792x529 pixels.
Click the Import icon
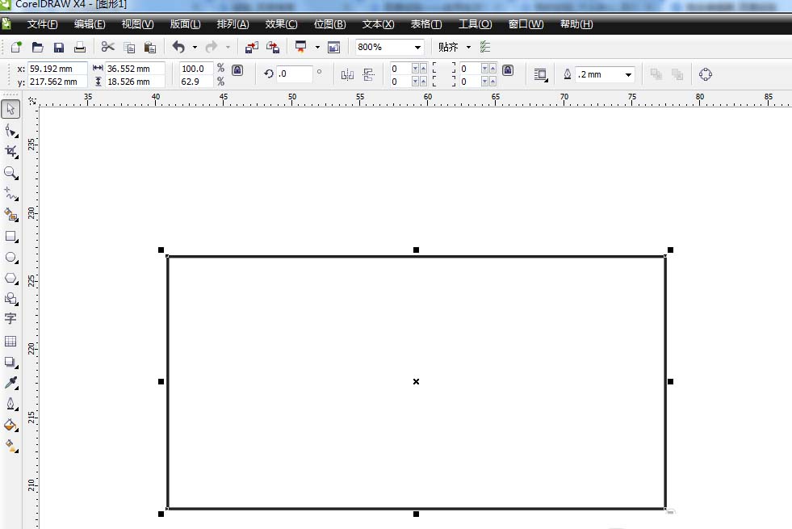pos(252,48)
